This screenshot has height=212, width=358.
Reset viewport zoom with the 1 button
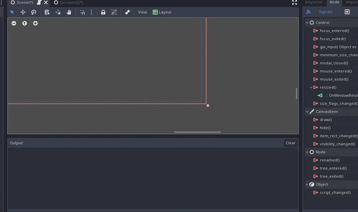pyautogui.click(x=25, y=23)
